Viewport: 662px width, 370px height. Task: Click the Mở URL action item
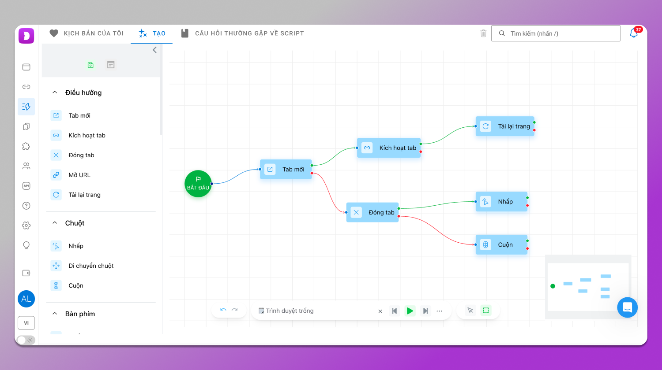[x=79, y=175]
